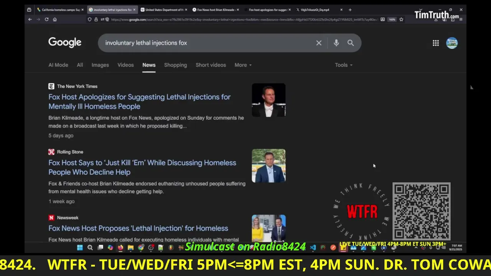Click Newsweek source name
Image resolution: width=491 pixels, height=276 pixels.
click(x=68, y=217)
